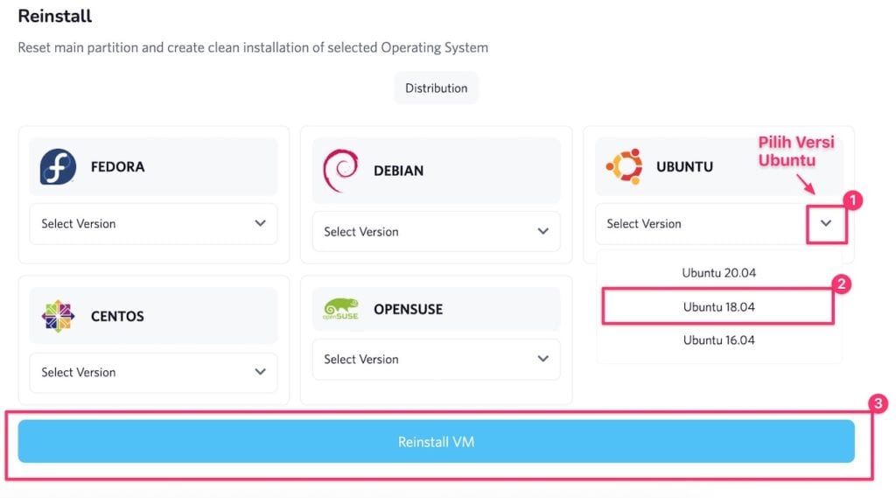Image resolution: width=896 pixels, height=498 pixels.
Task: Click the Fedora logo icon
Action: 58,166
